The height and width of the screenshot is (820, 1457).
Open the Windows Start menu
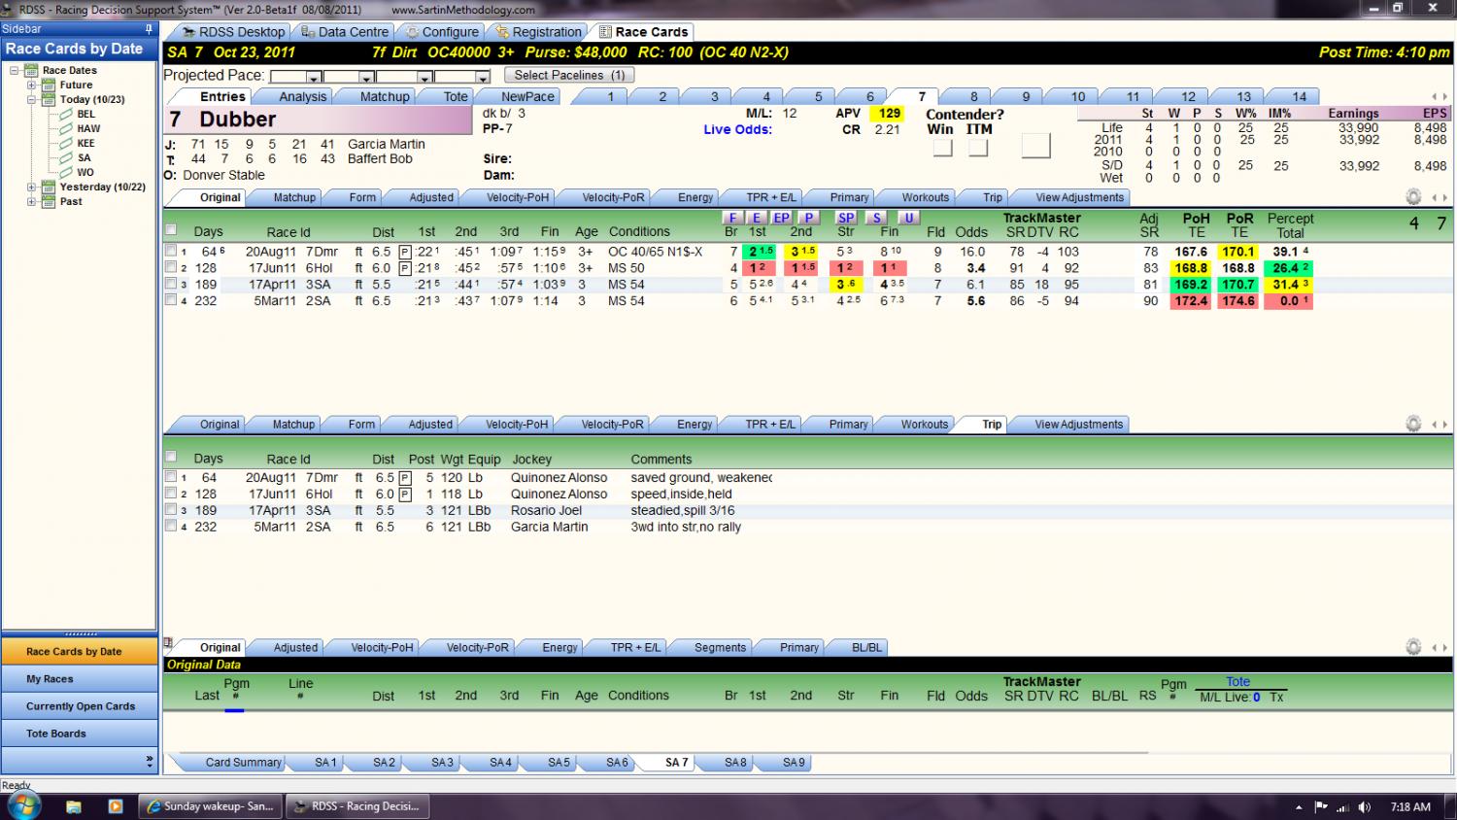23,805
